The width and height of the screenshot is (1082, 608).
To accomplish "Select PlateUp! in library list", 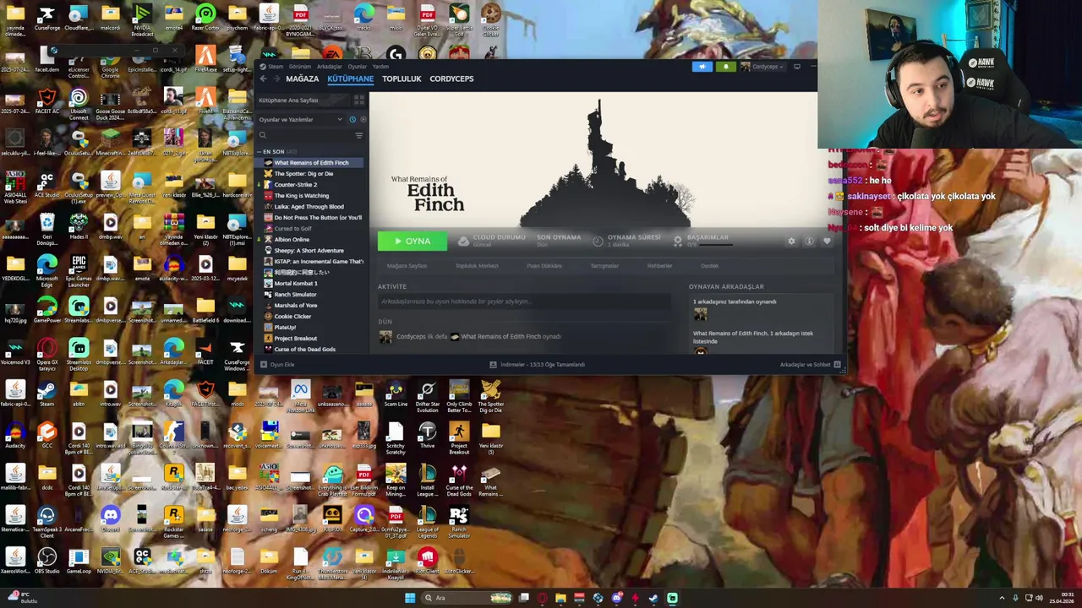I will click(x=285, y=327).
